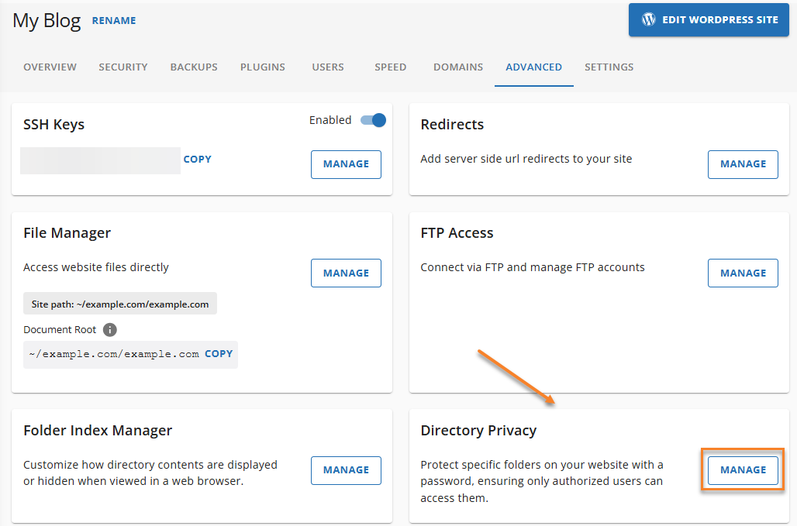Select the Users tab
This screenshot has width=797, height=526.
tap(327, 67)
